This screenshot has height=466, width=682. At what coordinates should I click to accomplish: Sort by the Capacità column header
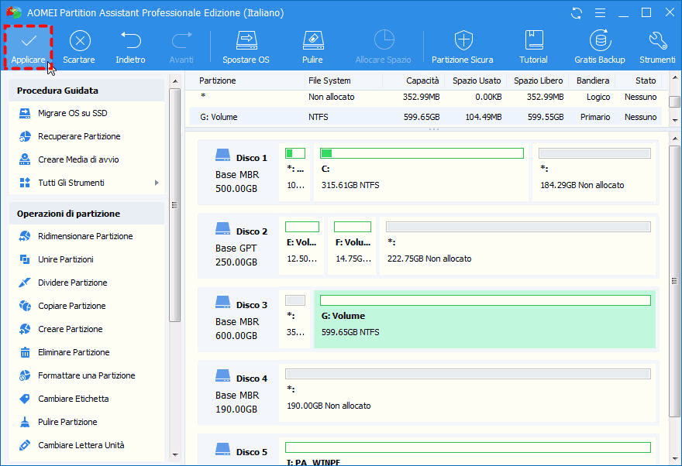(x=422, y=81)
